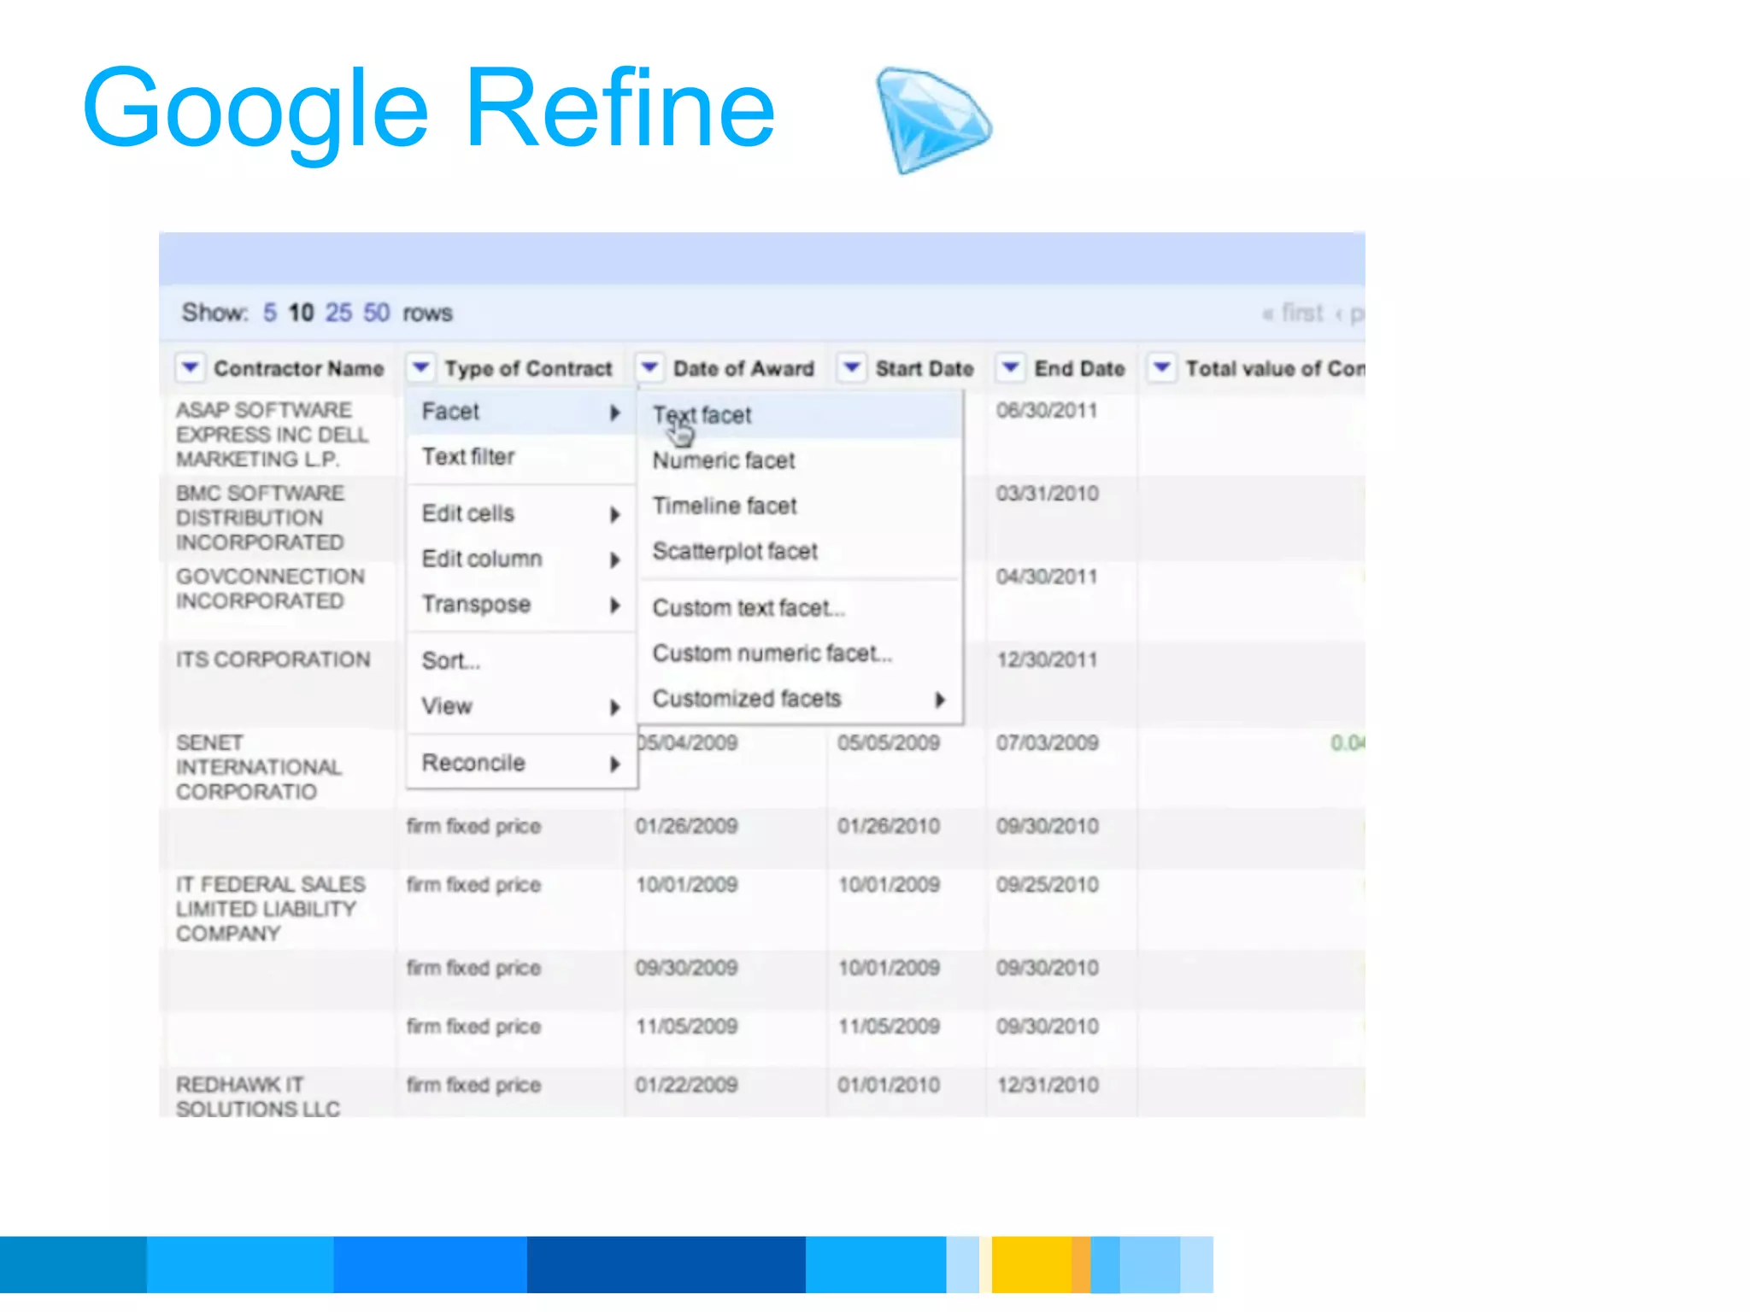Choose Custom text facet...
The image size is (1750, 1312).
click(801, 607)
